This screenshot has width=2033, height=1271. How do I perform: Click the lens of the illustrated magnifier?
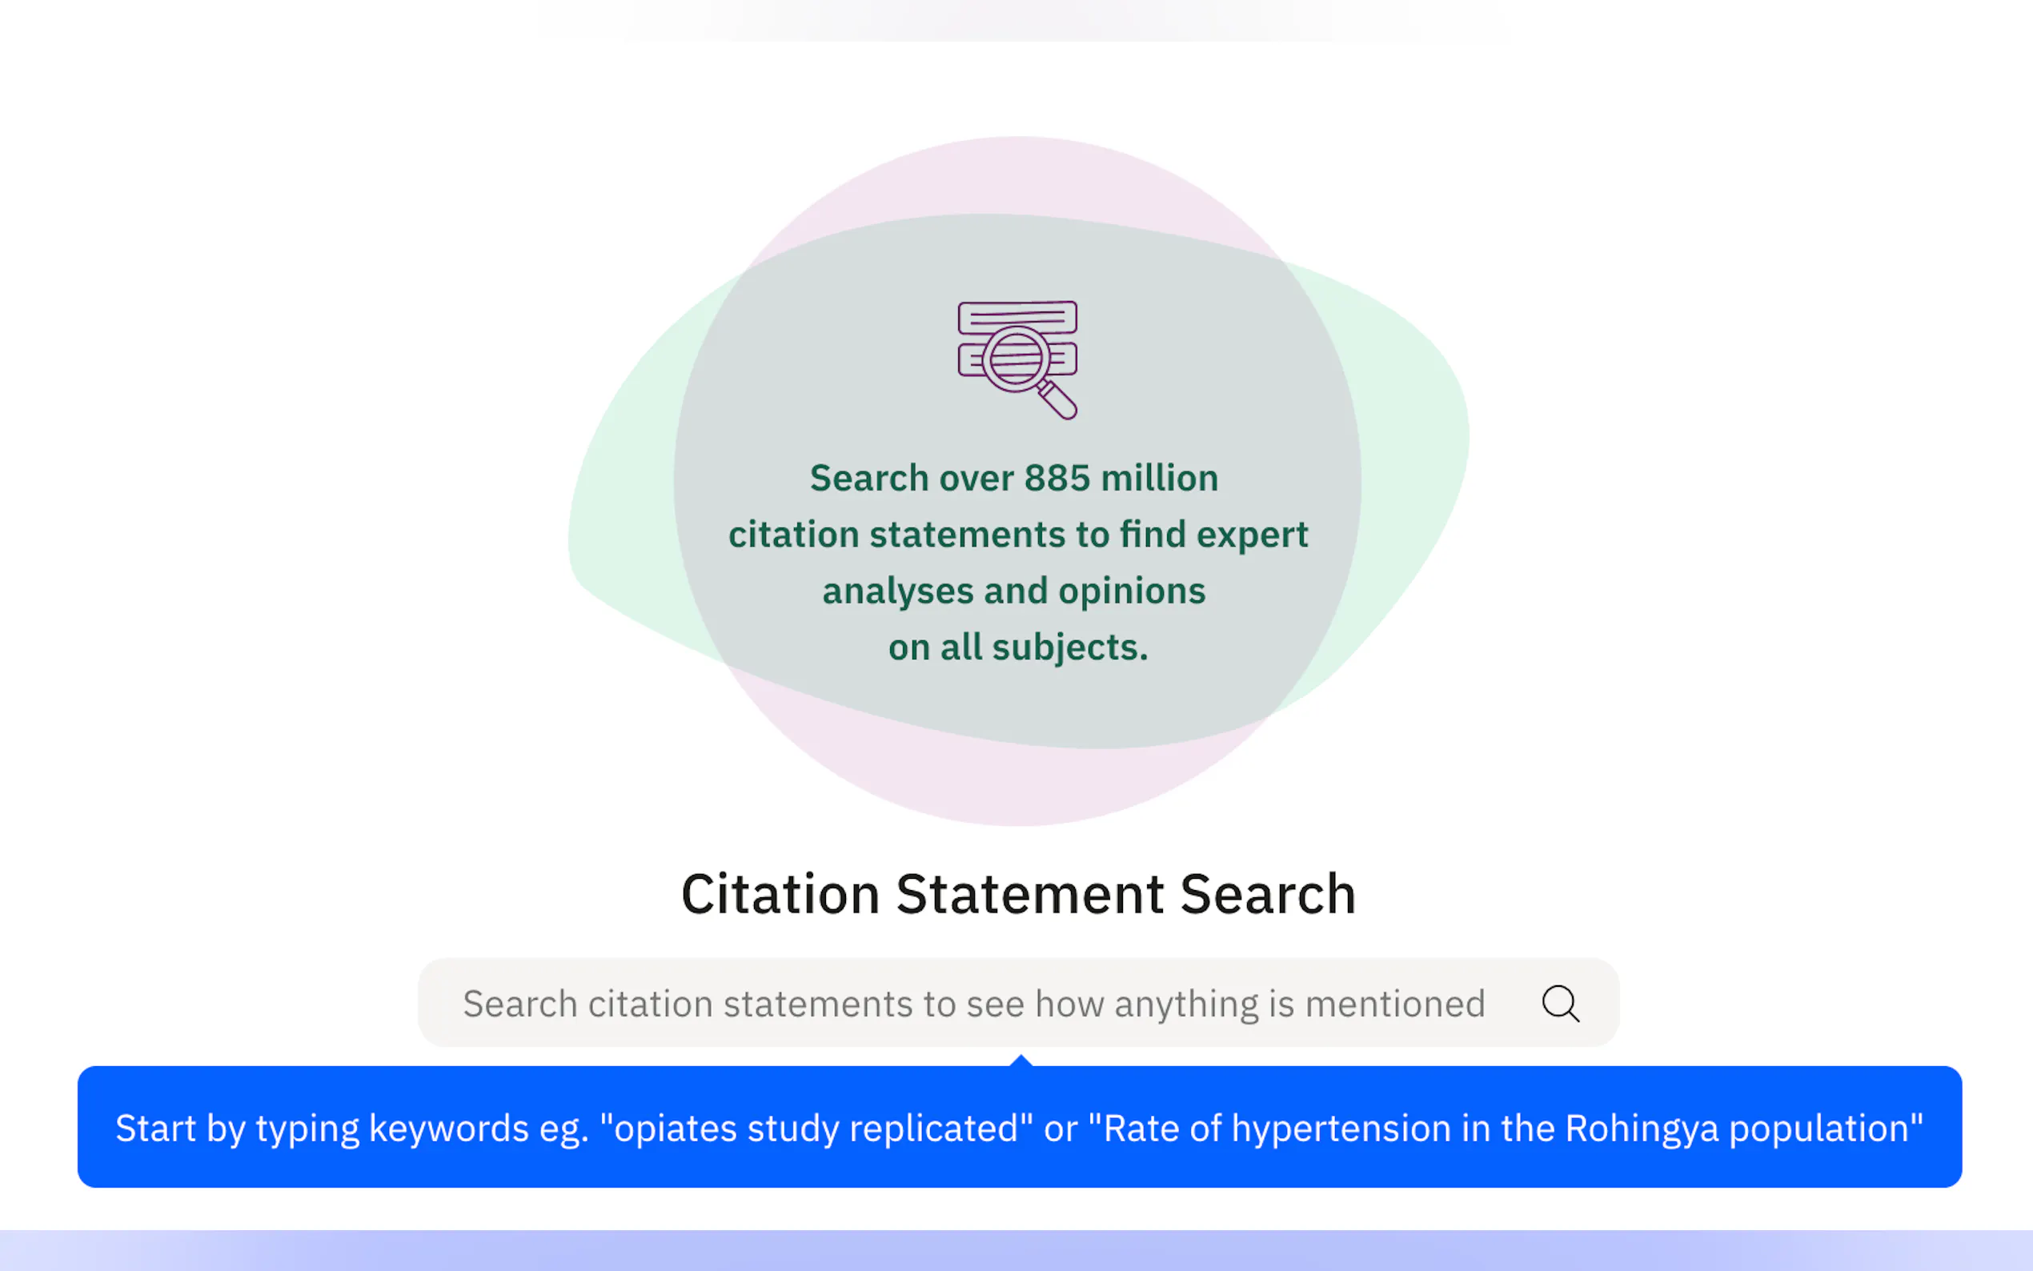[x=1015, y=359]
